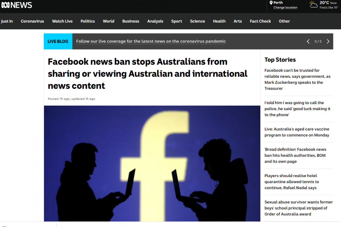Click the partly cloudy weather icon
The image size is (341, 227).
(313, 4)
